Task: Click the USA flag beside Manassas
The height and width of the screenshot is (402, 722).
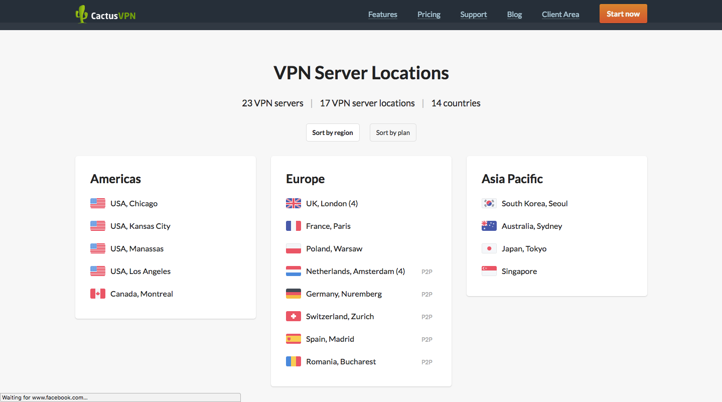Action: click(x=98, y=248)
